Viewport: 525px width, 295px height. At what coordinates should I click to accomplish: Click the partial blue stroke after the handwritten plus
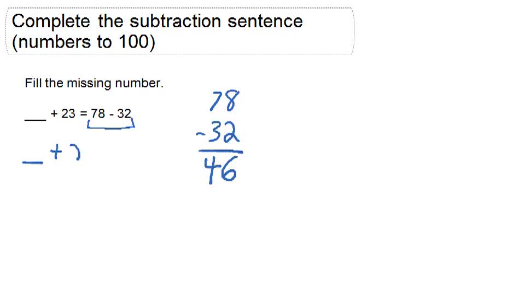(78, 154)
